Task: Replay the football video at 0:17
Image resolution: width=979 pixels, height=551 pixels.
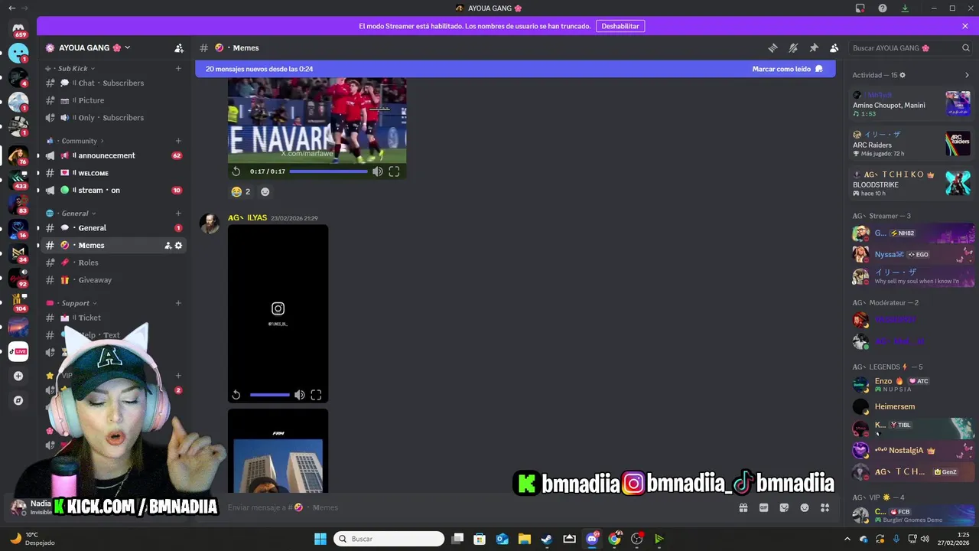Action: pyautogui.click(x=236, y=171)
